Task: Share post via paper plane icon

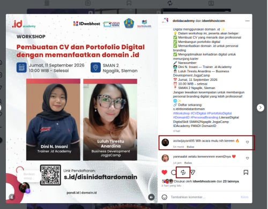Action: [x=192, y=173]
